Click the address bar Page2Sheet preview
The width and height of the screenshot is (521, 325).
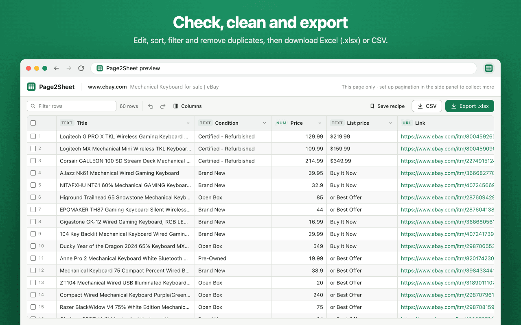(x=283, y=68)
